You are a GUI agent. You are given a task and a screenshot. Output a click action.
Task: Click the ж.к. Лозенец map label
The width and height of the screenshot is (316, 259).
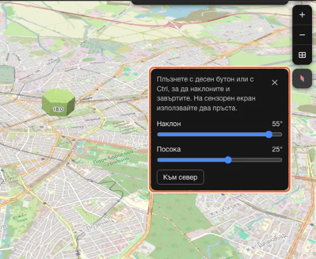click(94, 226)
